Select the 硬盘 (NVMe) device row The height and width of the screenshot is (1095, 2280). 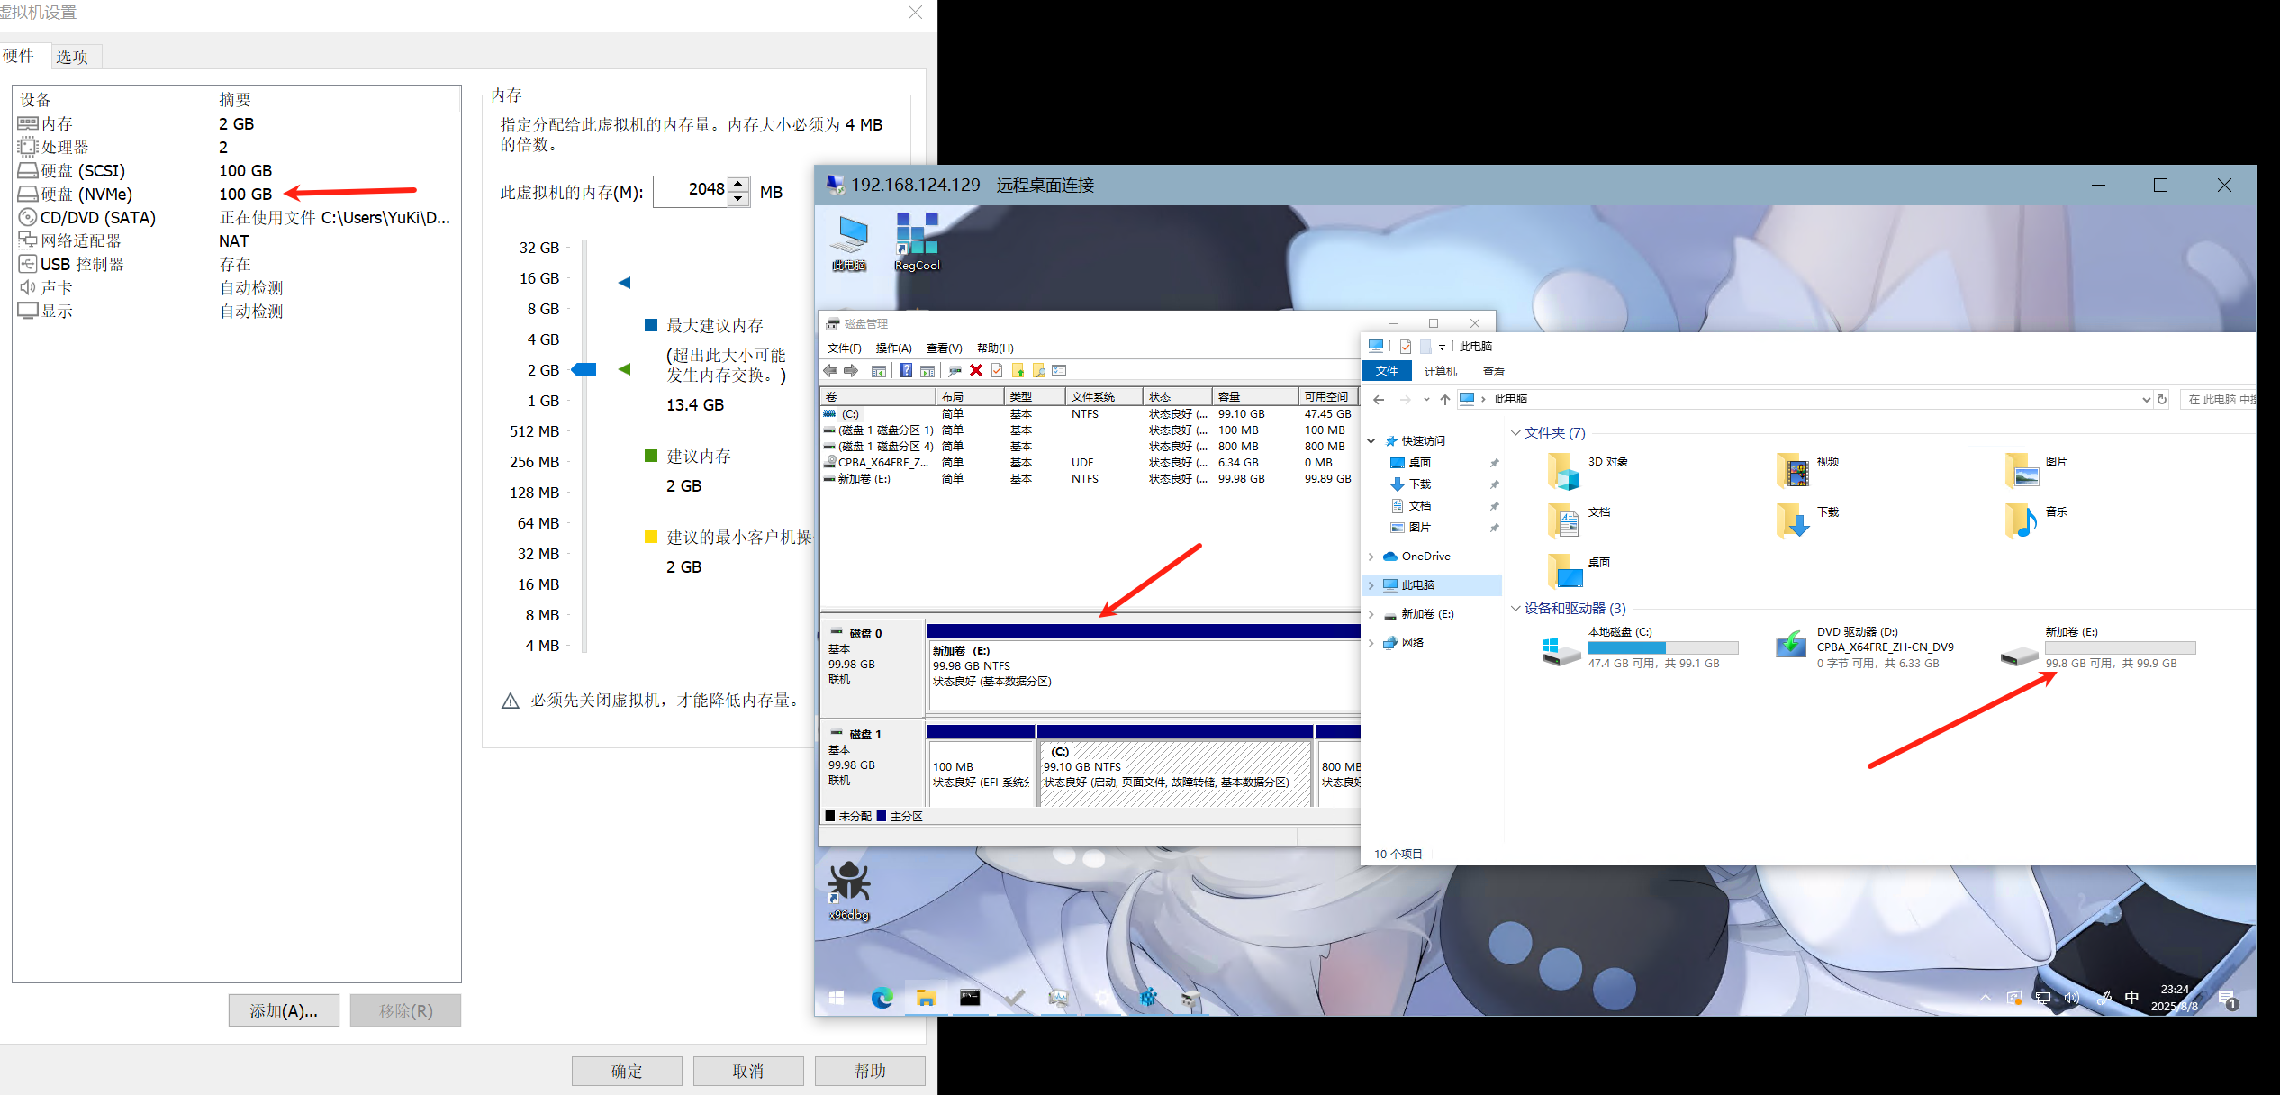(86, 194)
